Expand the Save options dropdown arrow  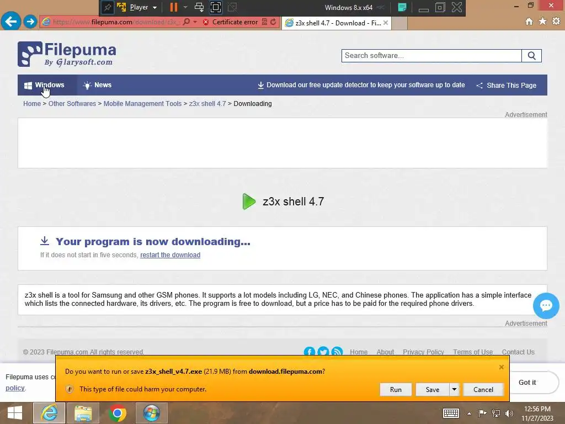tap(455, 389)
